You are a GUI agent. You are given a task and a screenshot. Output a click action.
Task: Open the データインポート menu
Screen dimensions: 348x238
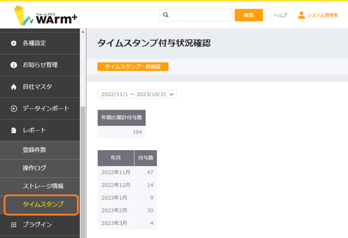[40, 108]
